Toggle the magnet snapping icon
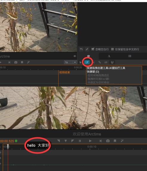 (x=112, y=62)
